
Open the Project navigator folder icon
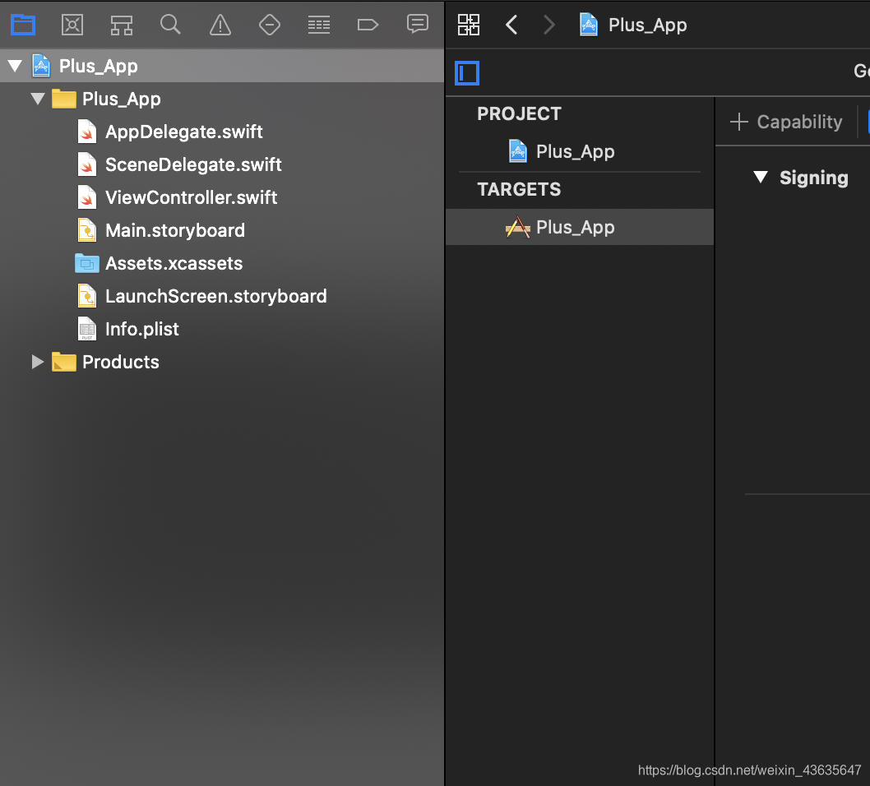23,25
